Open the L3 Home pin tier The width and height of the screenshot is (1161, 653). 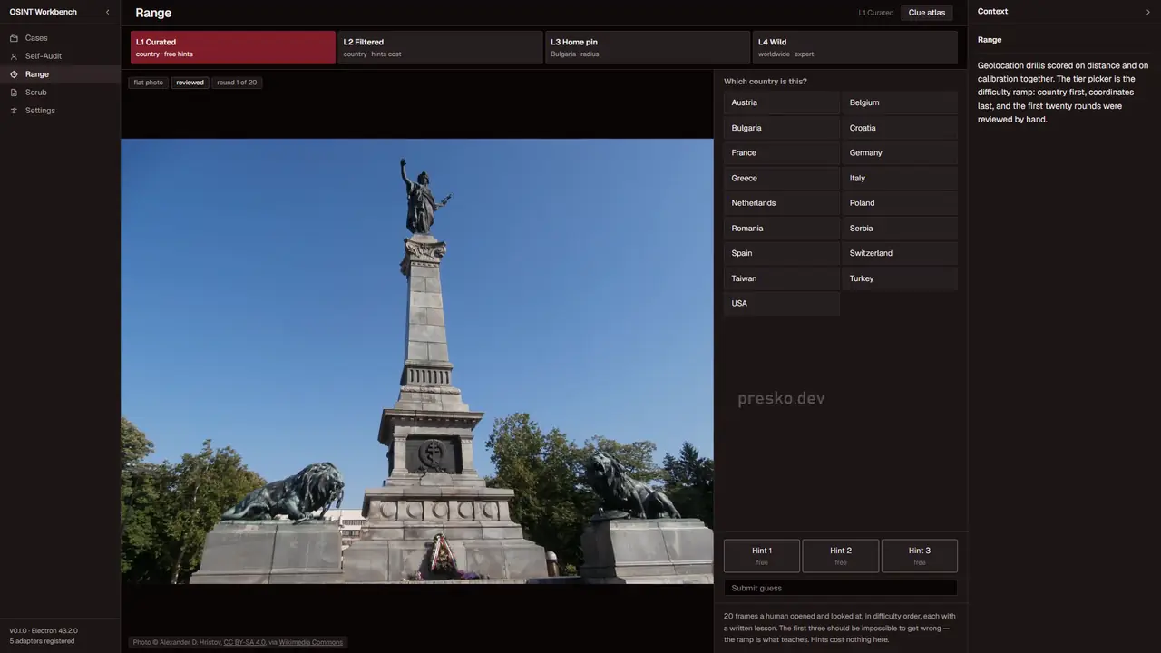pyautogui.click(x=648, y=47)
